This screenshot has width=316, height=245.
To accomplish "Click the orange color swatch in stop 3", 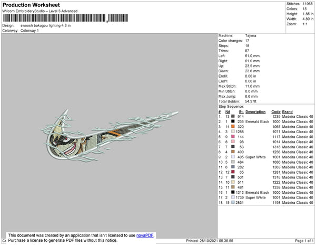I will click(233, 126).
